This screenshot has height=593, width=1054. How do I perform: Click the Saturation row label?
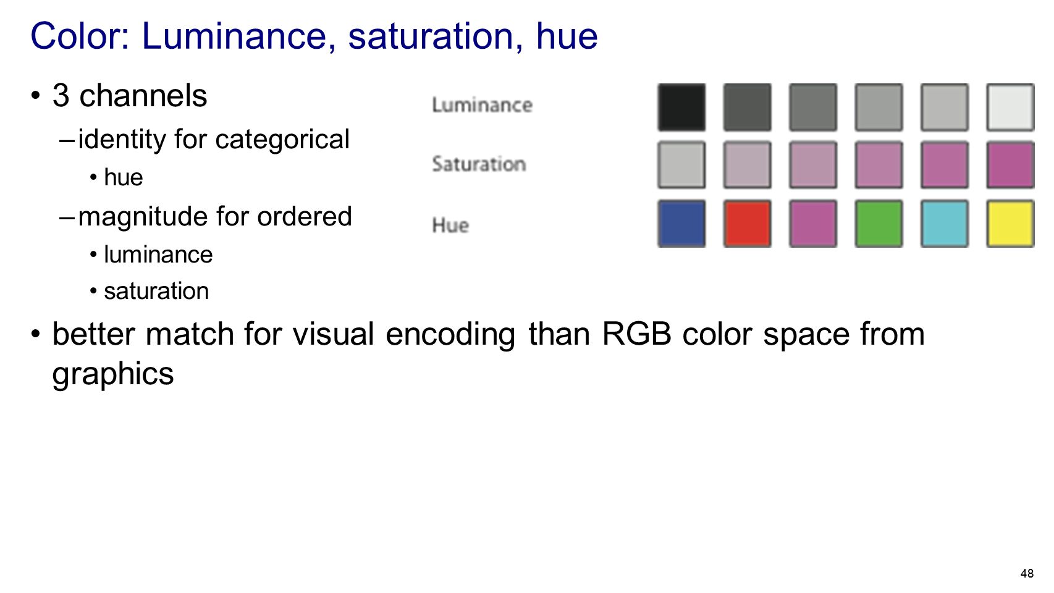pyautogui.click(x=479, y=164)
